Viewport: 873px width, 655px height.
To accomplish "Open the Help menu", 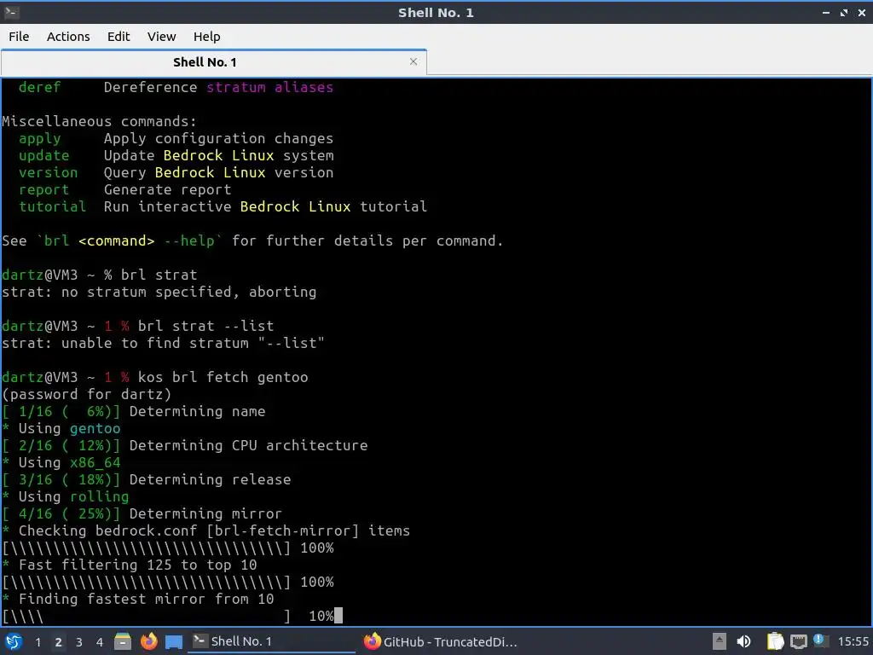I will coord(206,37).
